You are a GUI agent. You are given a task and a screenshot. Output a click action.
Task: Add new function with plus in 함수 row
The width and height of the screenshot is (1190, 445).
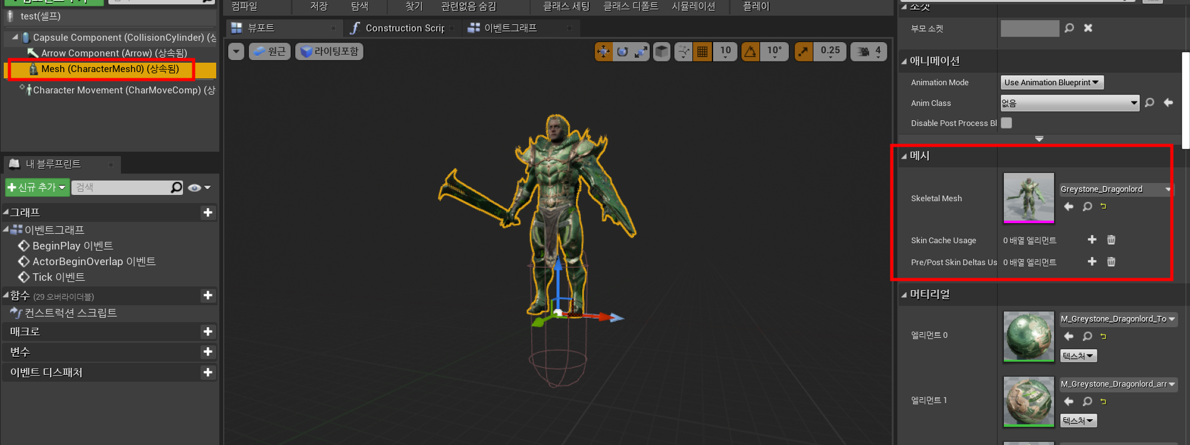coord(208,295)
